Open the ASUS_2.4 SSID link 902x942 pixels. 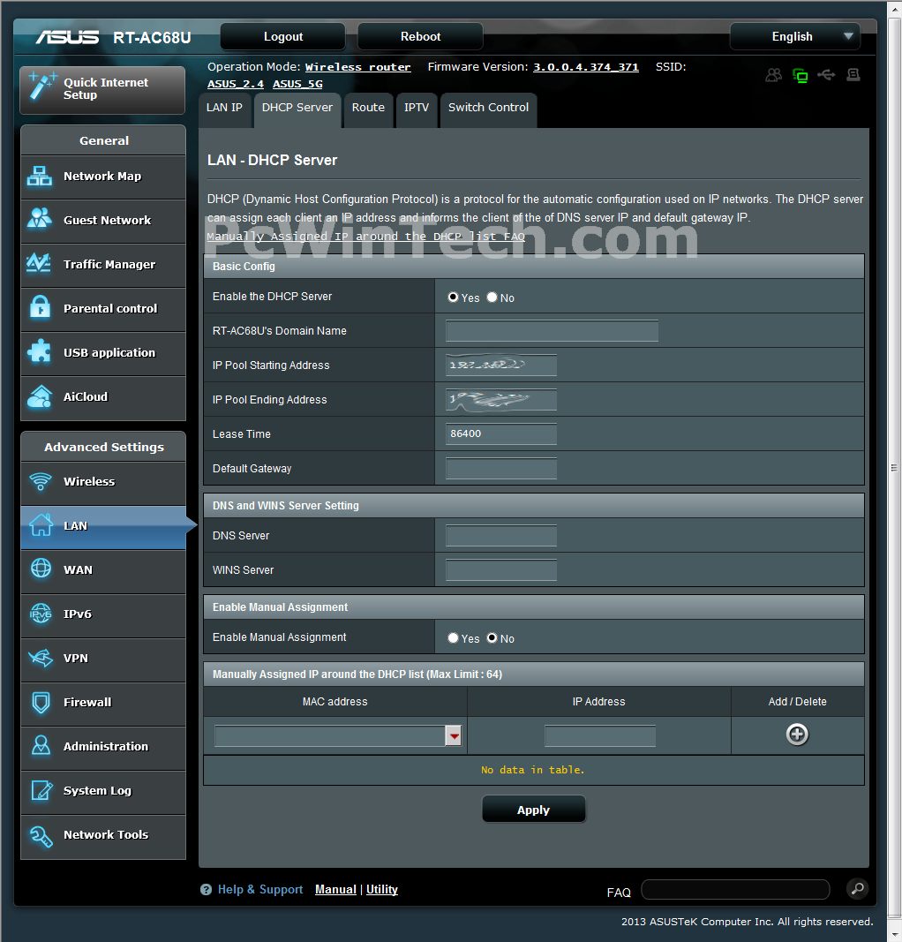(236, 84)
